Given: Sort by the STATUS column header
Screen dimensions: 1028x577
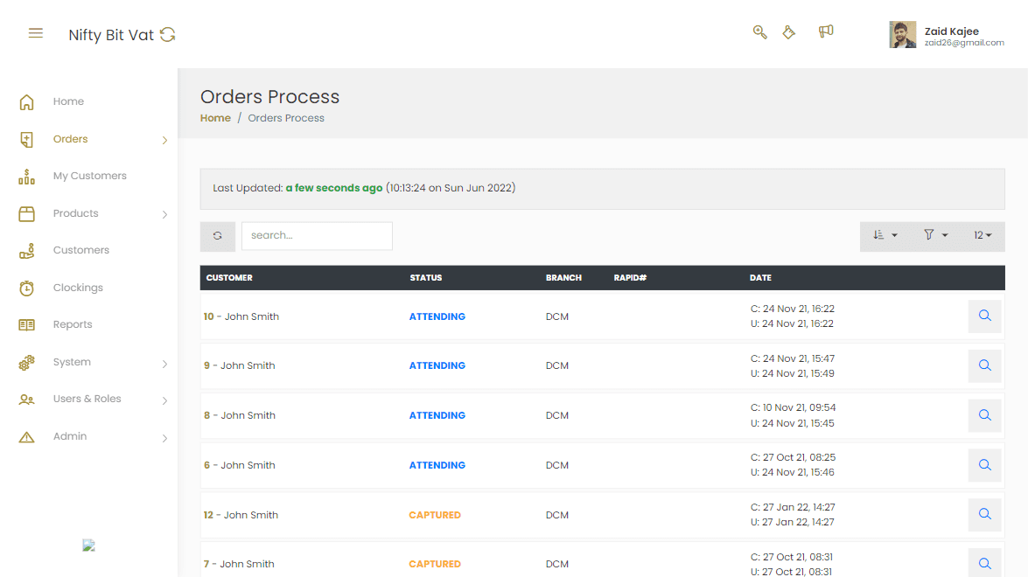Looking at the screenshot, I should (425, 278).
